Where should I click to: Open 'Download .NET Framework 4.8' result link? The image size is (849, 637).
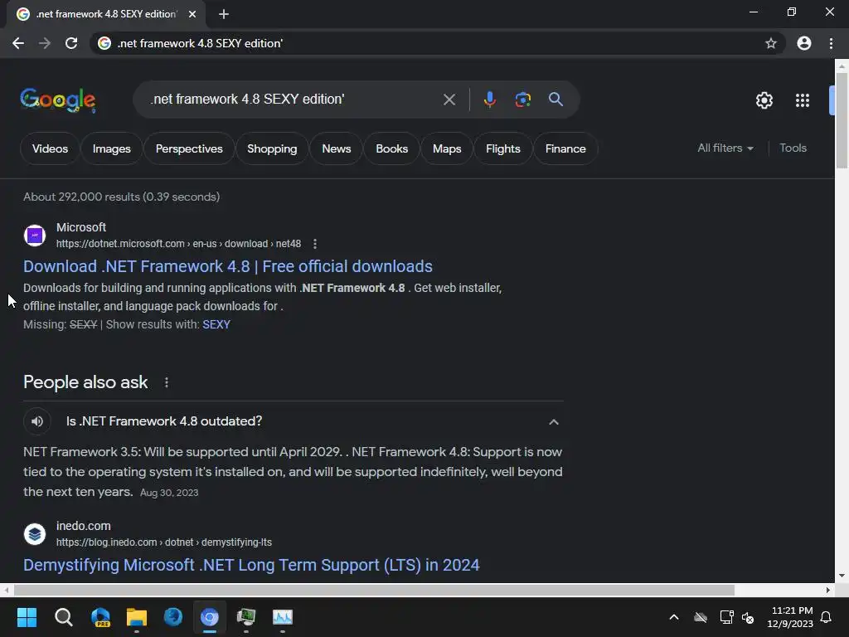click(228, 266)
